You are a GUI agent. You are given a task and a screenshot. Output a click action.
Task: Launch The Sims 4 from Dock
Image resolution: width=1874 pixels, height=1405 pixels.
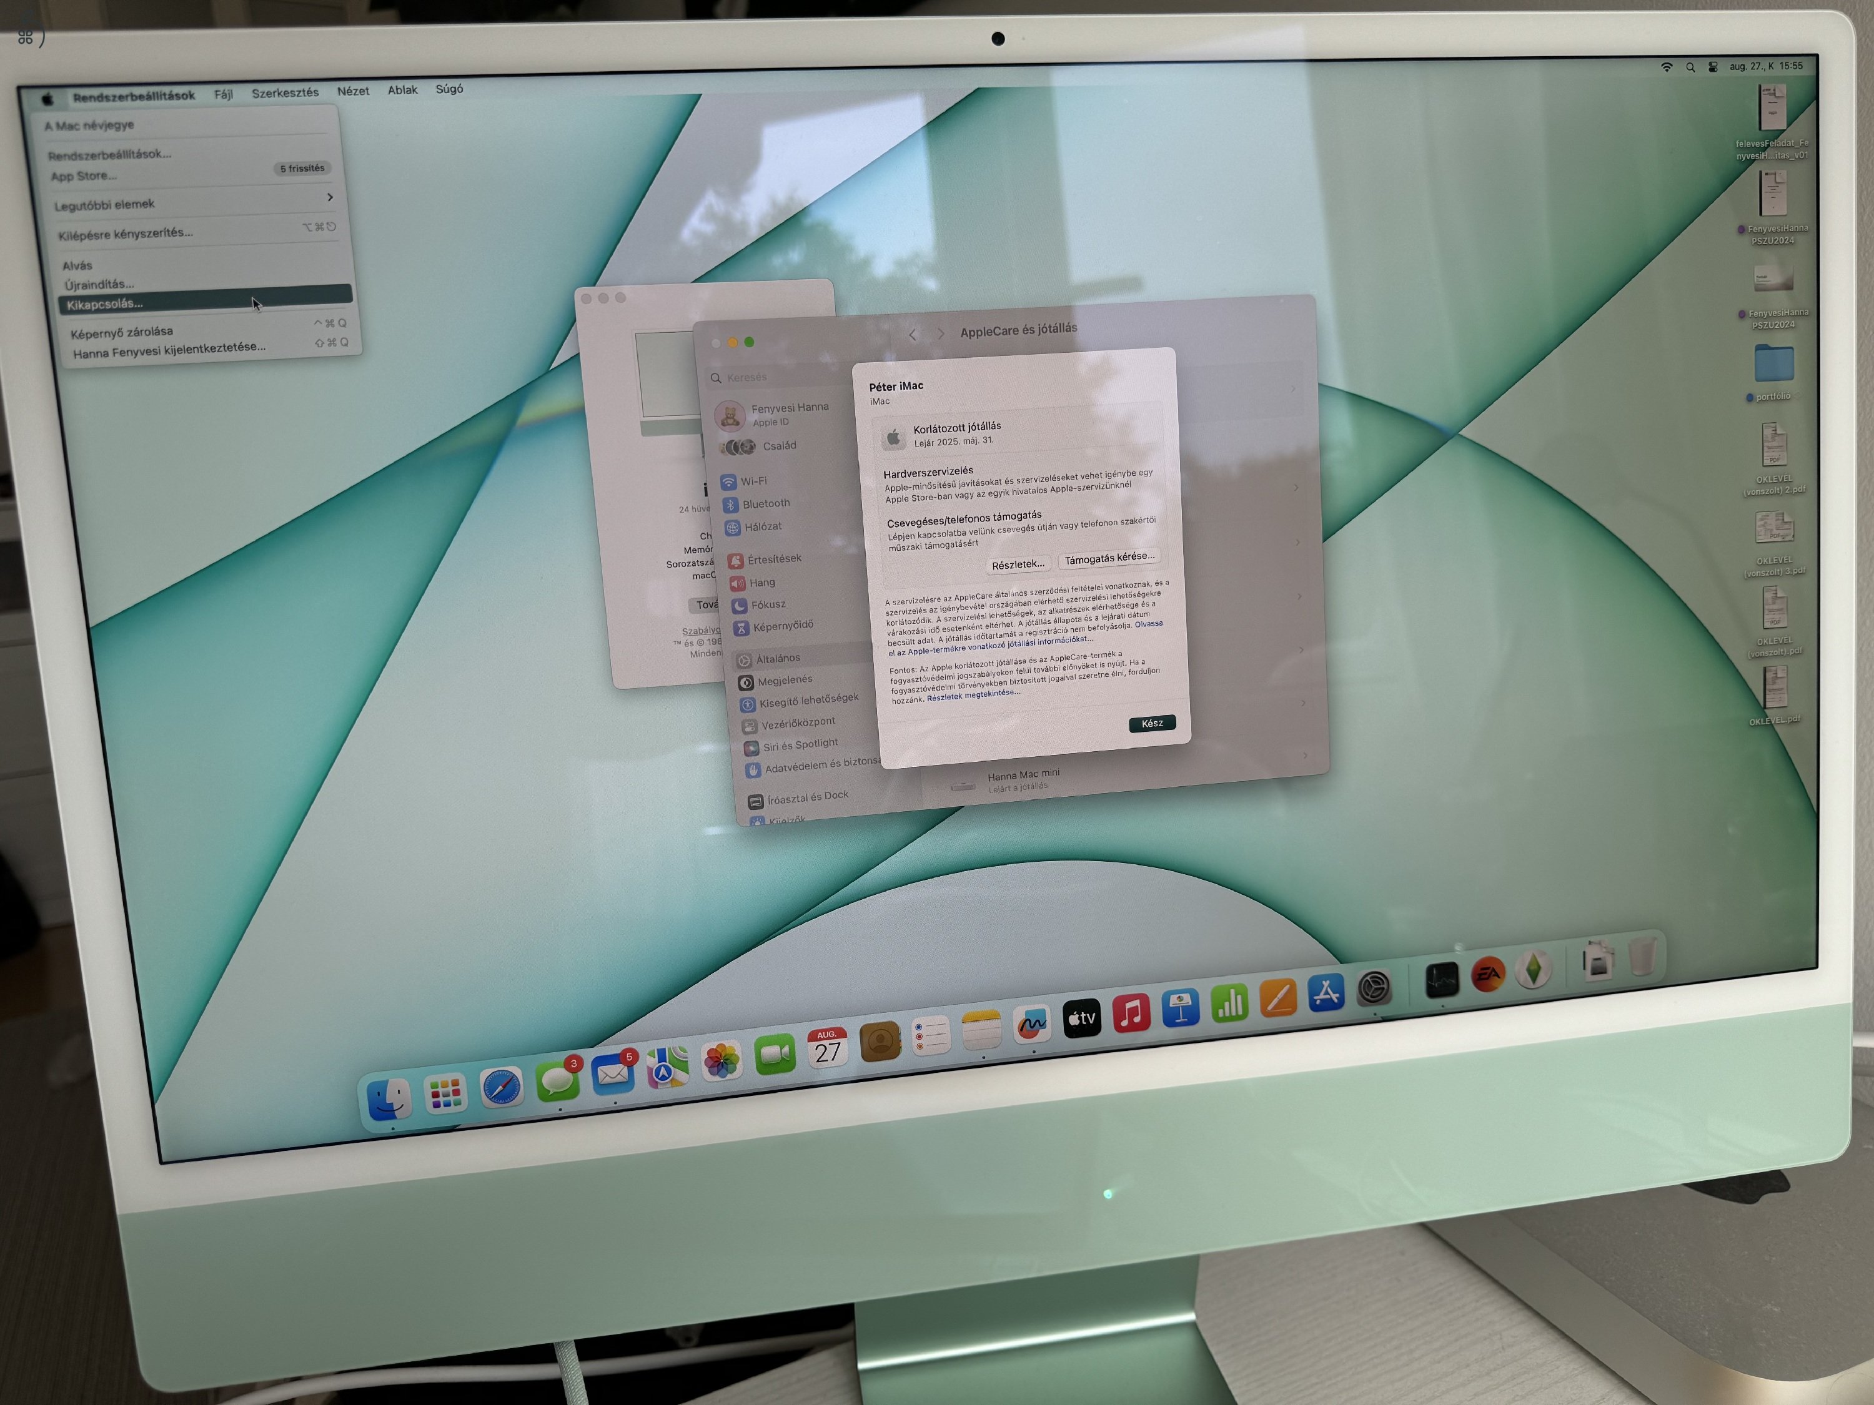pos(1534,970)
